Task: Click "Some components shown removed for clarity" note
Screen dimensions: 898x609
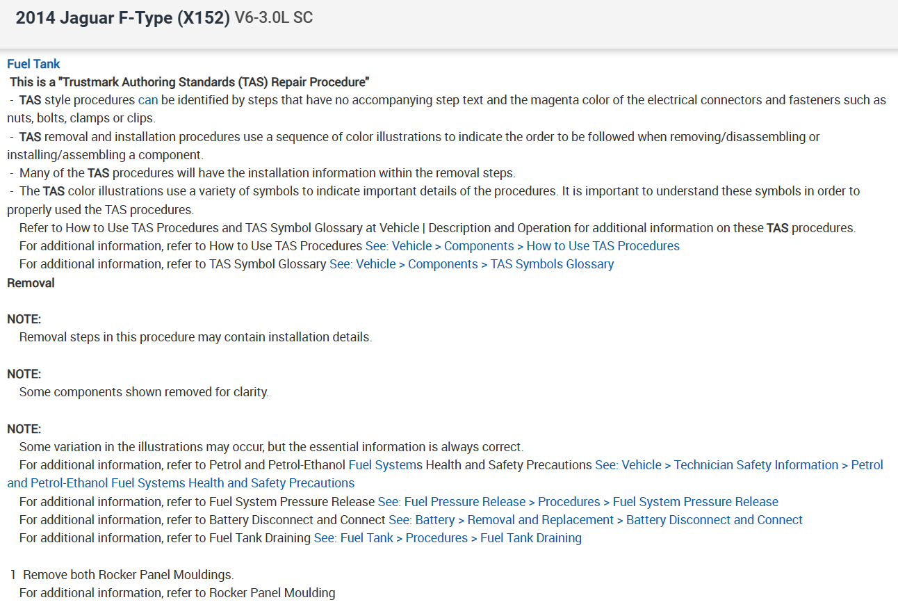Action: click(x=144, y=392)
